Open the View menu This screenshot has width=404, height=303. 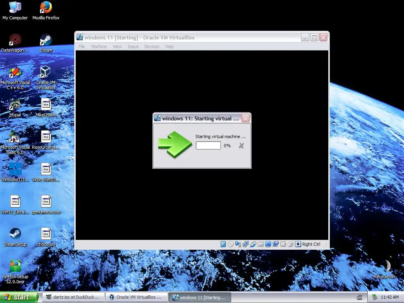[x=117, y=47]
